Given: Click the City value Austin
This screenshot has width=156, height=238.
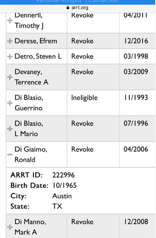Looking at the screenshot, I should pos(62,196).
